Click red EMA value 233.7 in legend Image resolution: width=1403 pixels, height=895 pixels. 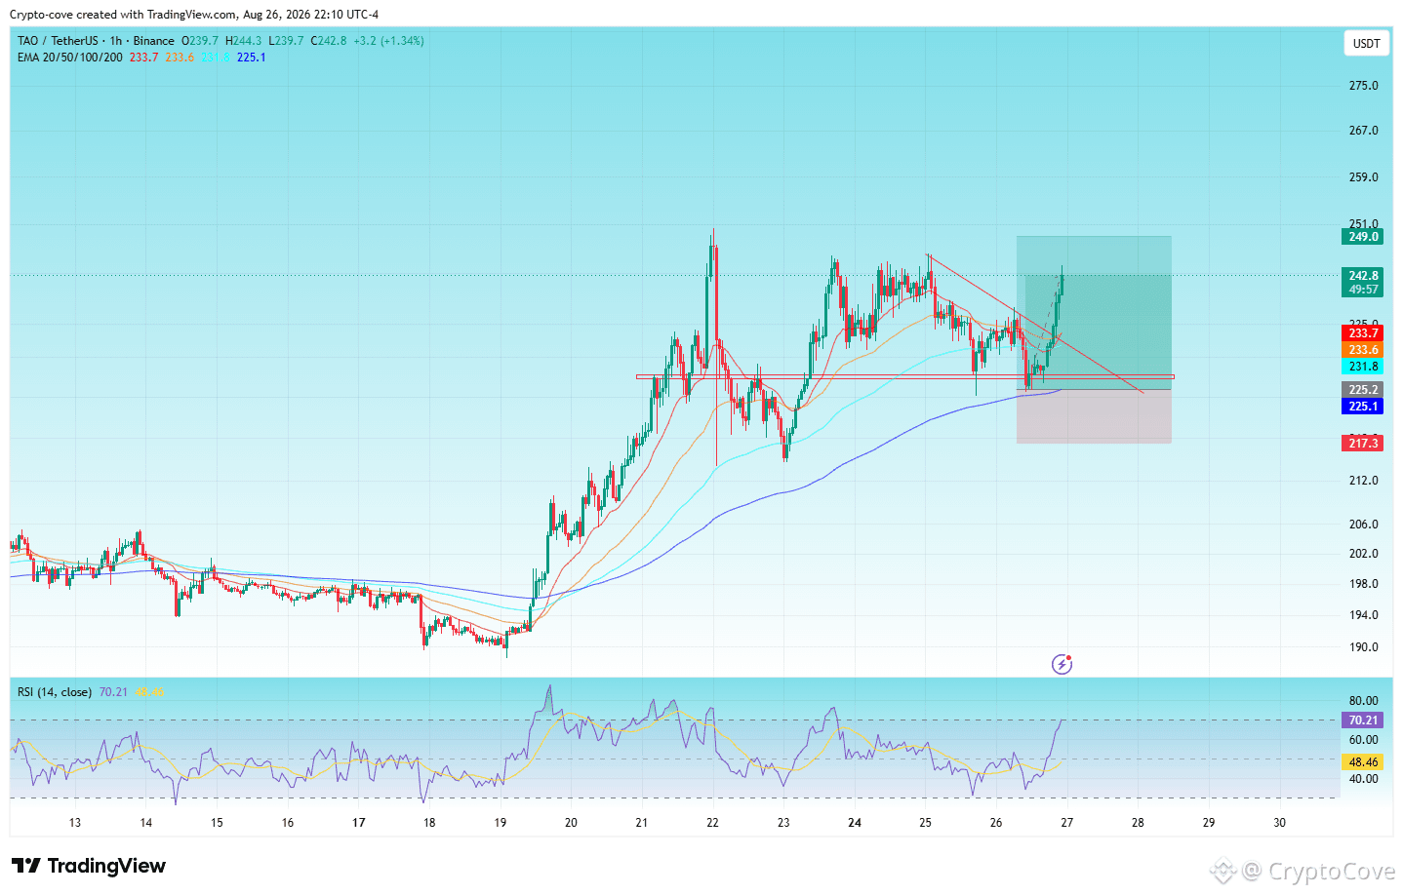coord(143,58)
